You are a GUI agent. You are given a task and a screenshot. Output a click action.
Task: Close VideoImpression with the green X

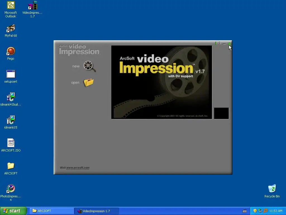pos(229,44)
